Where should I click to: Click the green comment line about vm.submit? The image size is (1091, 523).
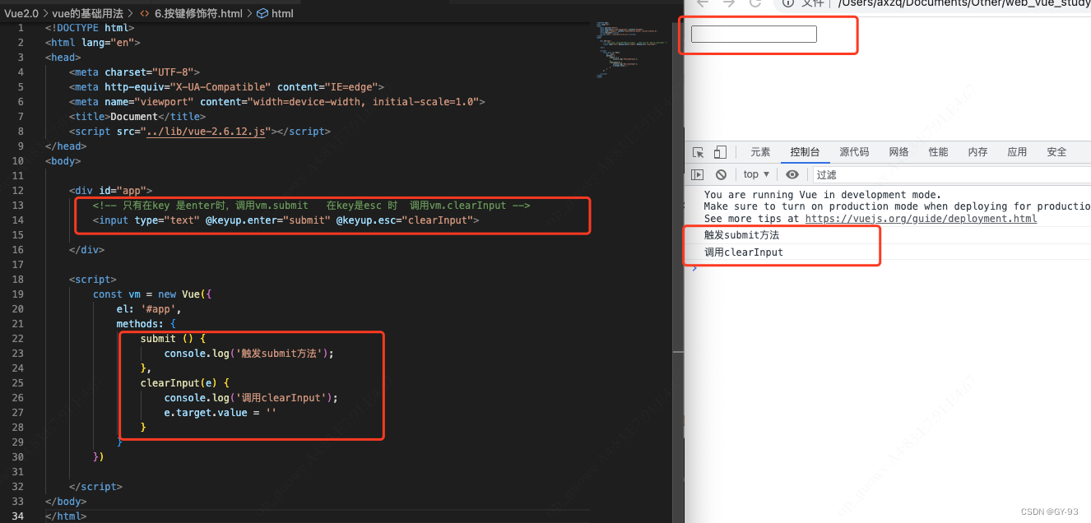(x=311, y=206)
